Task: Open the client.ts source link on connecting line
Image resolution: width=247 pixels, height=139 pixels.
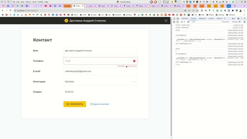Action: (238, 25)
